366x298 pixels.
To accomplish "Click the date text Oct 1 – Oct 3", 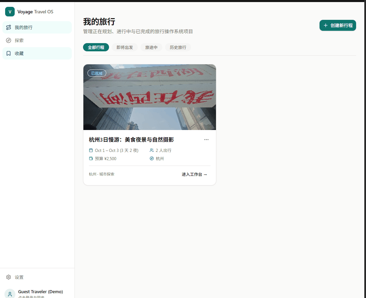I will 117,151.
